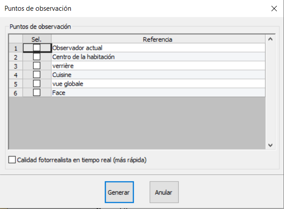The width and height of the screenshot is (284, 209).
Task: Enable the Cuisine viewpoint checkbox
Action: pyautogui.click(x=37, y=74)
